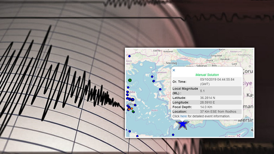Click the blue marker at the bottom center of the map

point(173,134)
